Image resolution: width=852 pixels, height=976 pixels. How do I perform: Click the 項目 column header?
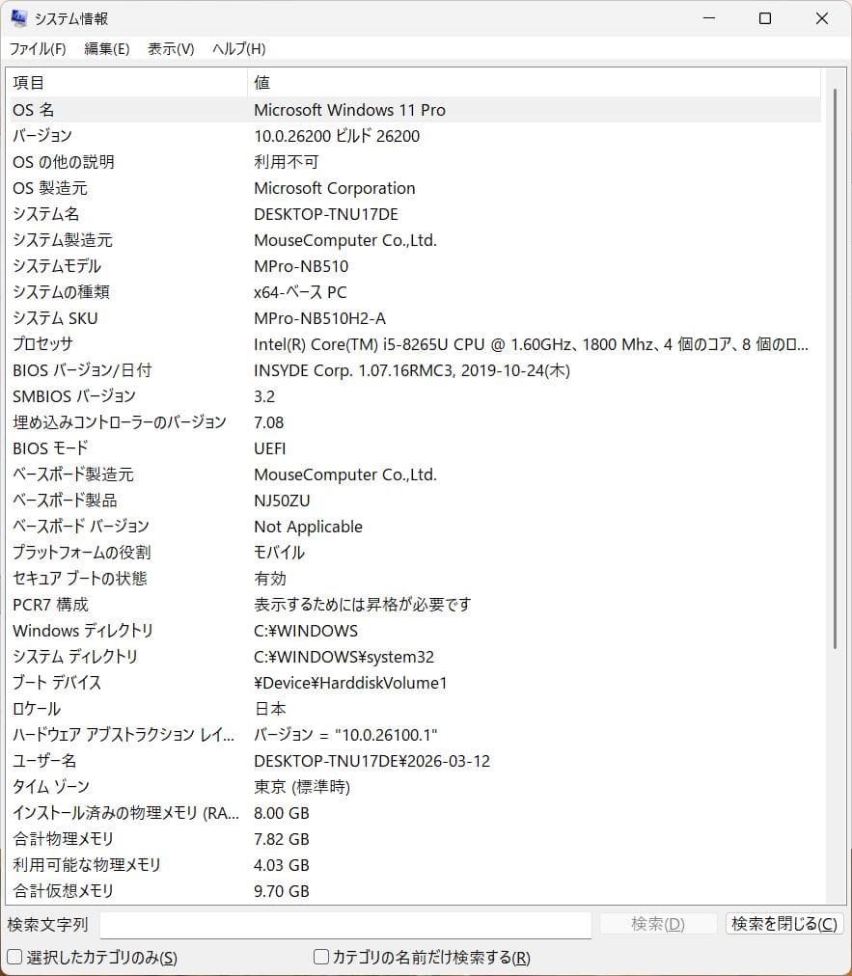pyautogui.click(x=127, y=83)
